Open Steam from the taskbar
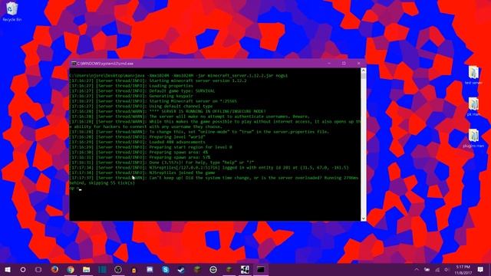This screenshot has width=491, height=276. coord(181,269)
